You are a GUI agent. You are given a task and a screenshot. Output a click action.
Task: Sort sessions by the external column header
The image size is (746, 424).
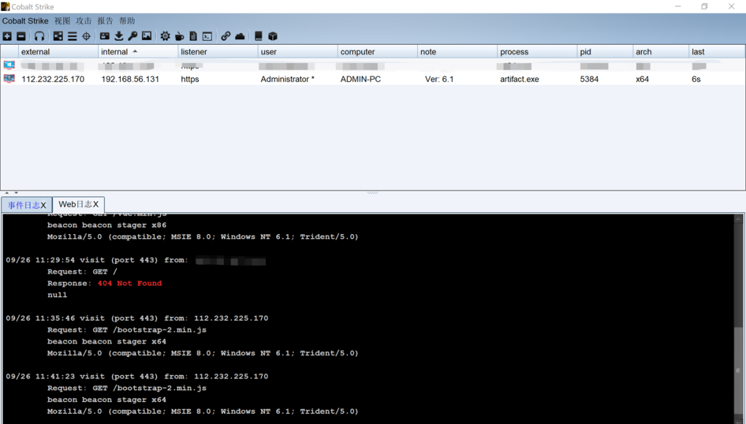(x=58, y=52)
